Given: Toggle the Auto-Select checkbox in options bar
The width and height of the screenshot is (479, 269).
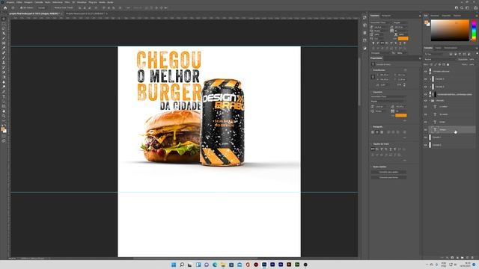Looking at the screenshot, I should coord(22,8).
